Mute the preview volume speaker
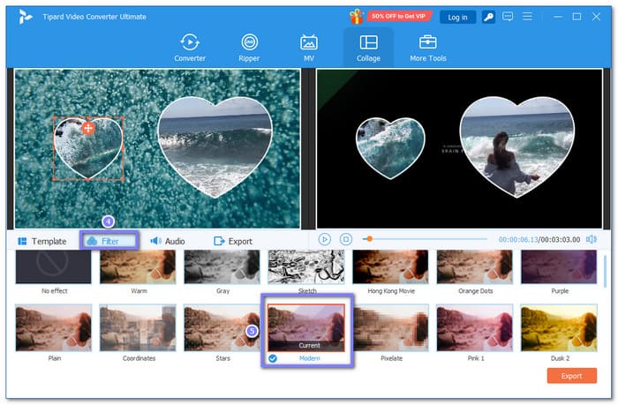Screen dimensions: 618x405 click(591, 239)
